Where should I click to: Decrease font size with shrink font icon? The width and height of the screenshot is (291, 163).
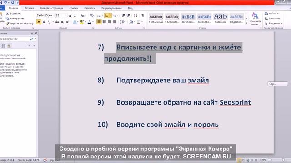click(x=75, y=15)
